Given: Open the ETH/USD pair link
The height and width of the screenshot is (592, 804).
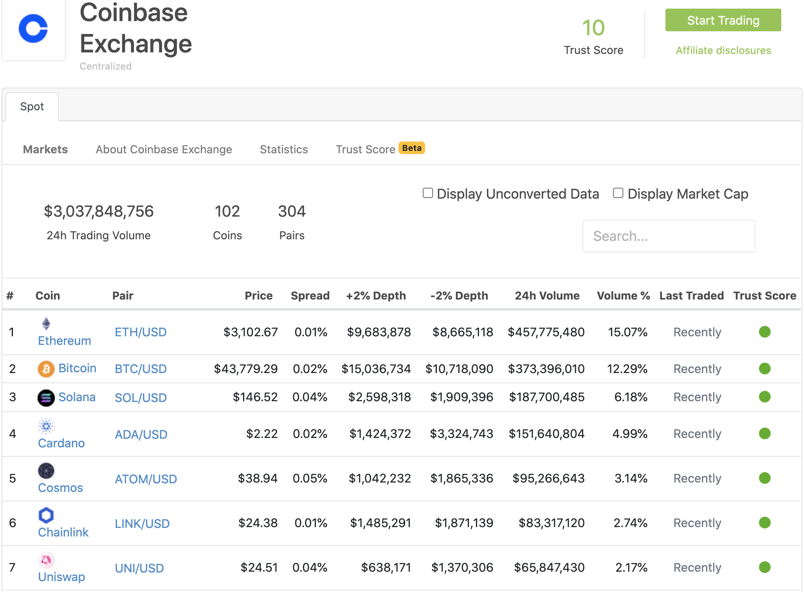Looking at the screenshot, I should (x=141, y=332).
